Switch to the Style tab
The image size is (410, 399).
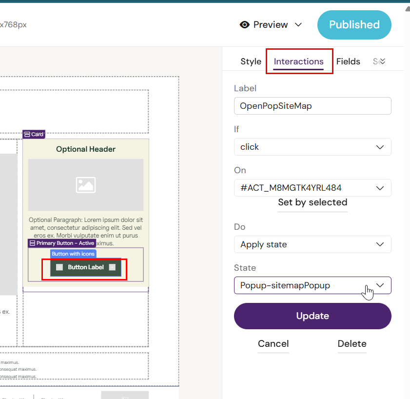[251, 61]
